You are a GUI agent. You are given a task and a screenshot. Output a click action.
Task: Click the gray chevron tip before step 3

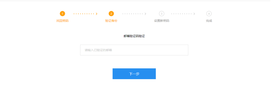pyautogui.click(x=145, y=14)
